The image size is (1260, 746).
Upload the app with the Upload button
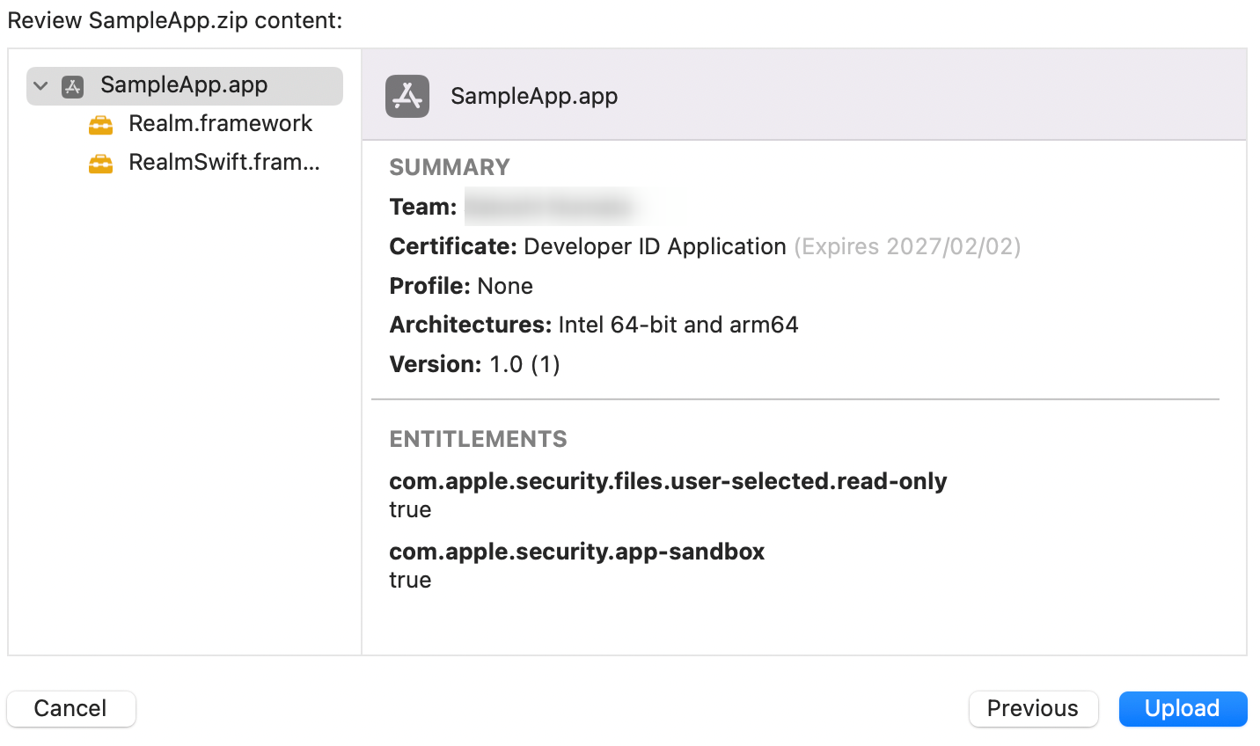pos(1183,708)
